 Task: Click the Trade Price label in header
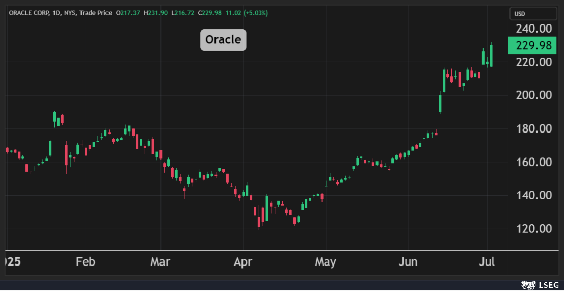[95, 13]
